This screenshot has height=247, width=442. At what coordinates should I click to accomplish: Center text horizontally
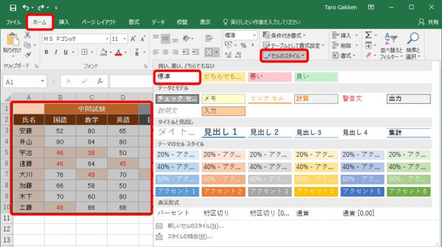click(x=166, y=52)
